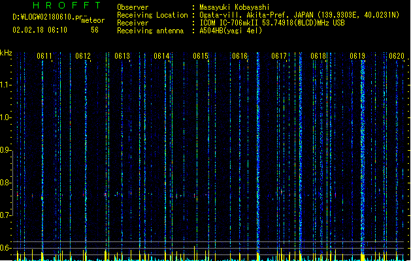This screenshot has height=261, width=411.
Task: Click the wide meteor echo band below 0619
Action: (363, 157)
